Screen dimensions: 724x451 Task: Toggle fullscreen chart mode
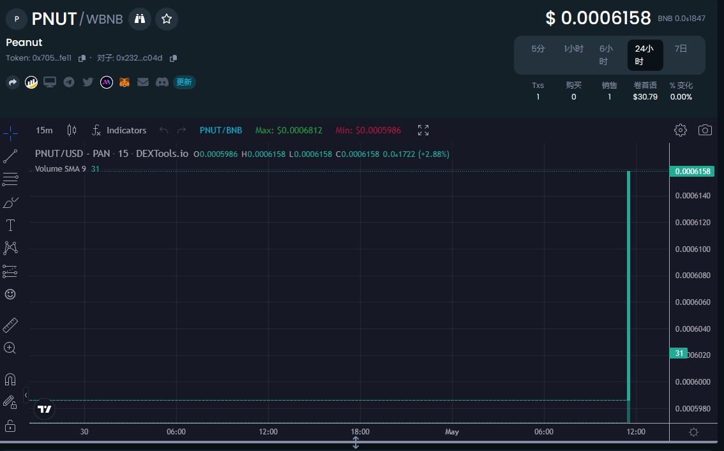coord(423,131)
